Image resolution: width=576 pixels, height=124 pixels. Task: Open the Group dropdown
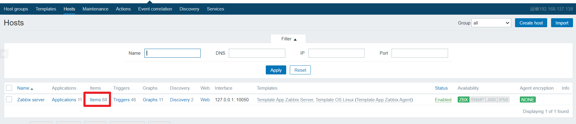[x=491, y=23]
